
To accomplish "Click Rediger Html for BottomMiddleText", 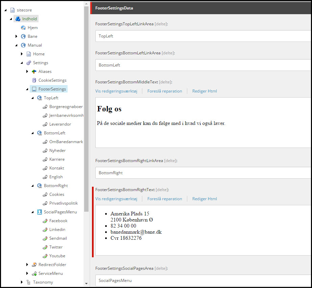I will point(205,91).
